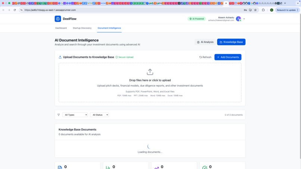Go back in browser history

click(x=3, y=10)
